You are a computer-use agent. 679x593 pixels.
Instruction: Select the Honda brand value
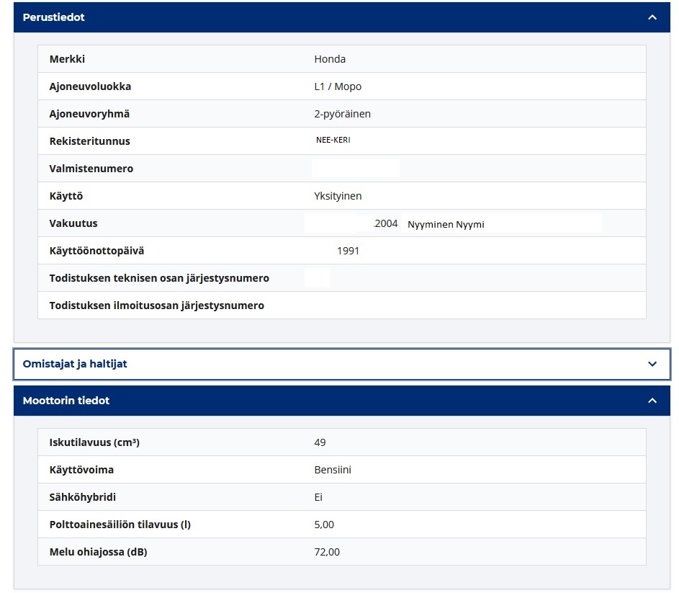tap(330, 59)
